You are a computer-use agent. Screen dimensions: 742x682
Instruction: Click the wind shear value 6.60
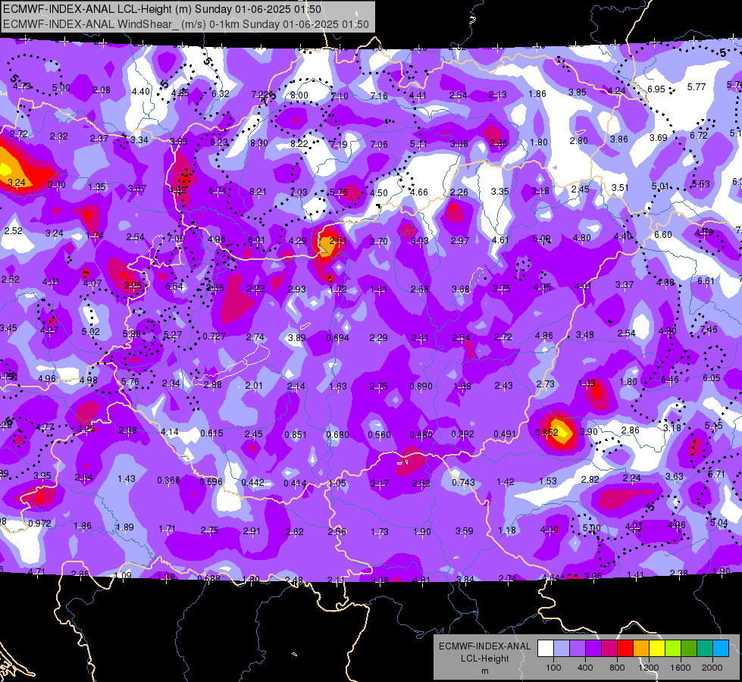(663, 235)
